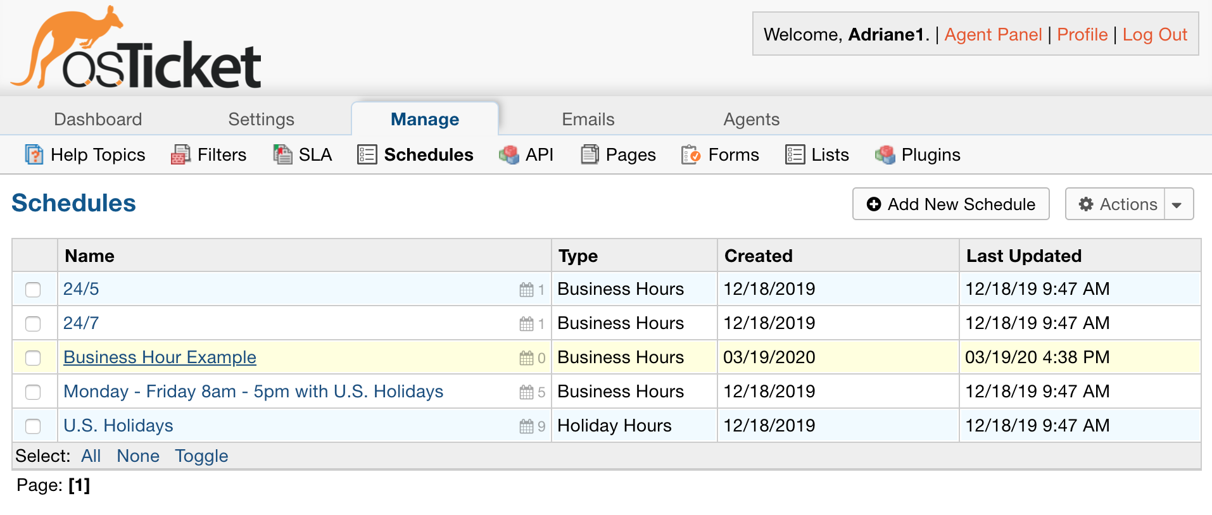This screenshot has width=1212, height=515.
Task: Select the Business Hour Example checkbox
Action: (33, 358)
